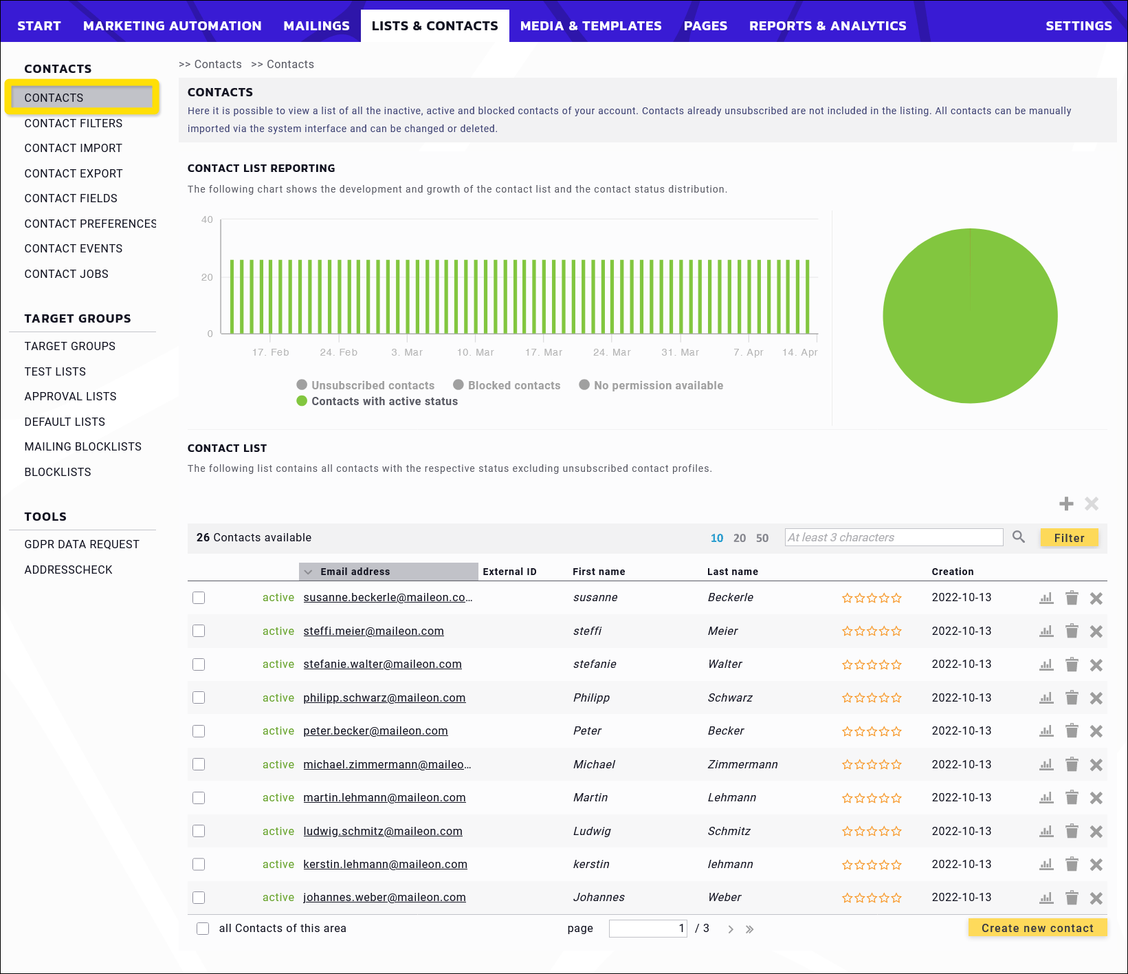Image resolution: width=1128 pixels, height=974 pixels.
Task: Focus the 'At least 3 characters' search field
Action: 894,537
